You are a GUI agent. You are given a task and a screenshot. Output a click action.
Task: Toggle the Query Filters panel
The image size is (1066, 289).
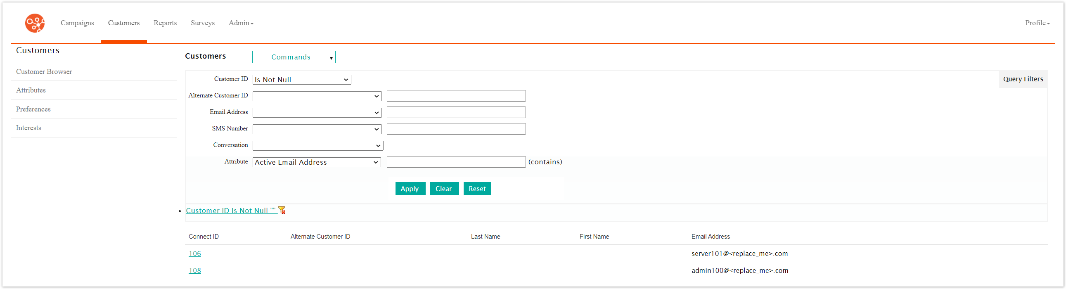click(1023, 79)
